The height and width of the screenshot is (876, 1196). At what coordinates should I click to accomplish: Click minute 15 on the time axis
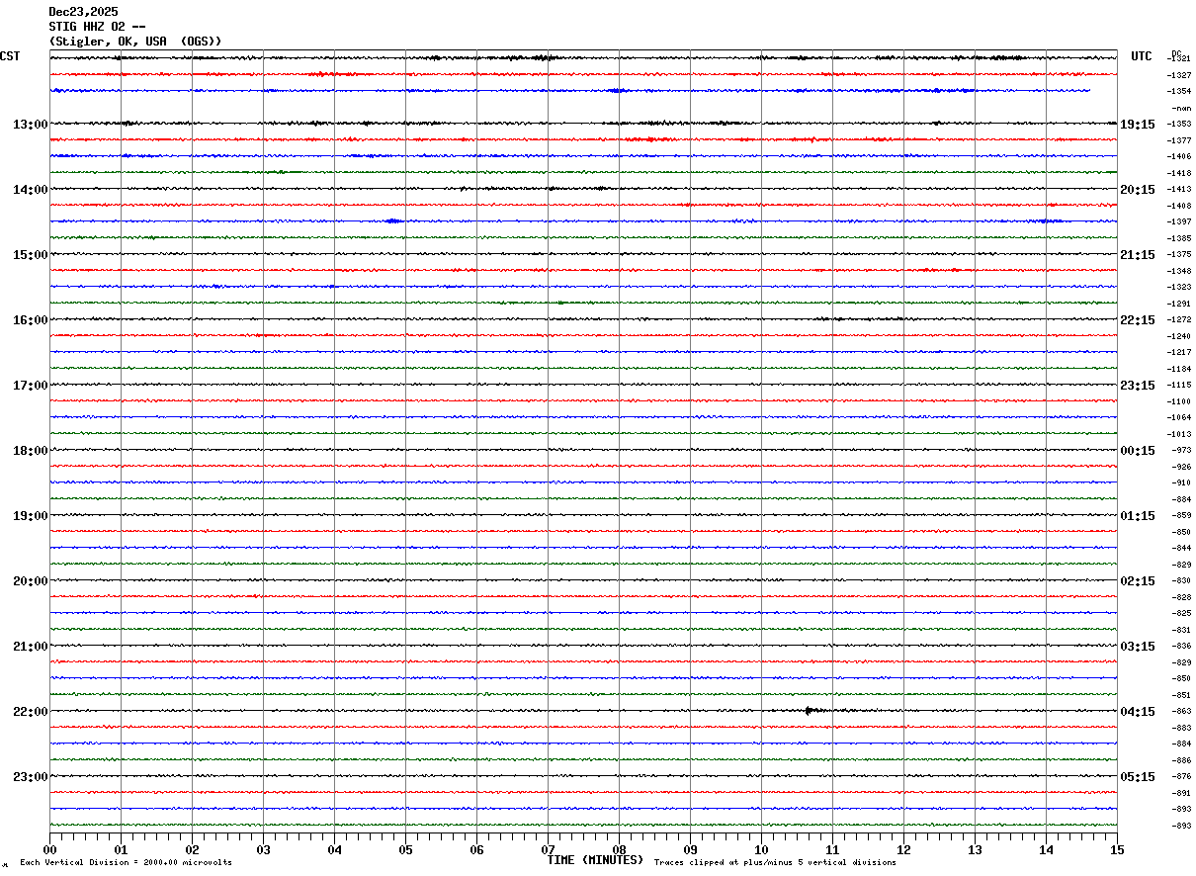pyautogui.click(x=1117, y=849)
